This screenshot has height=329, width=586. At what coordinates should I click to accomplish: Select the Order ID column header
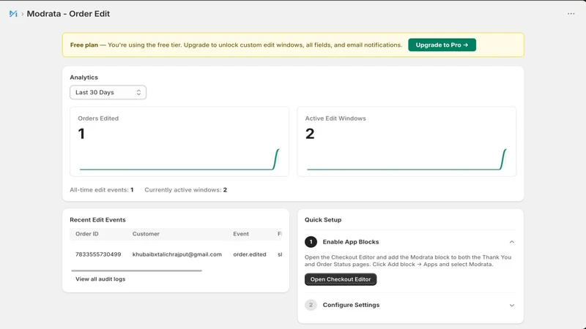coord(87,234)
